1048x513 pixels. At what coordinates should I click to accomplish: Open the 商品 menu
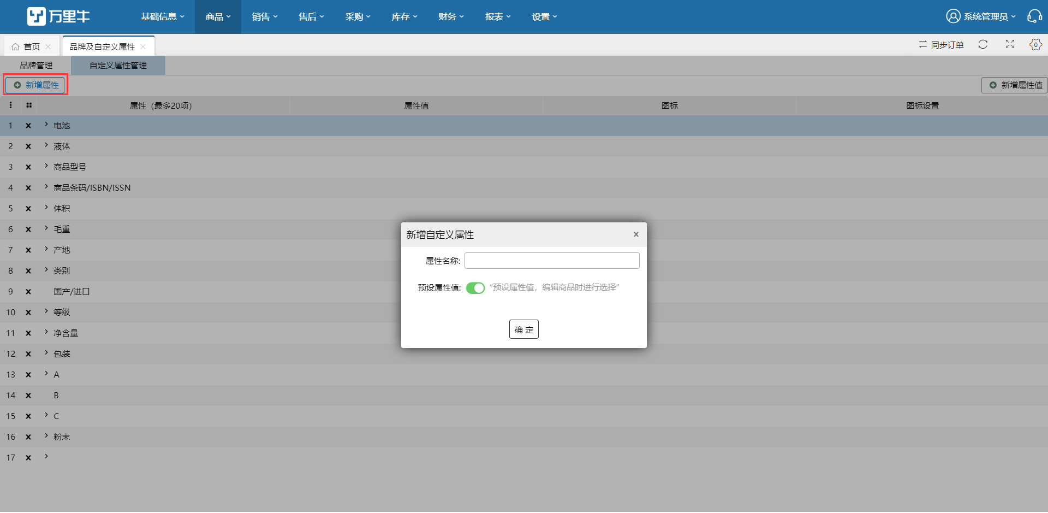coord(218,17)
